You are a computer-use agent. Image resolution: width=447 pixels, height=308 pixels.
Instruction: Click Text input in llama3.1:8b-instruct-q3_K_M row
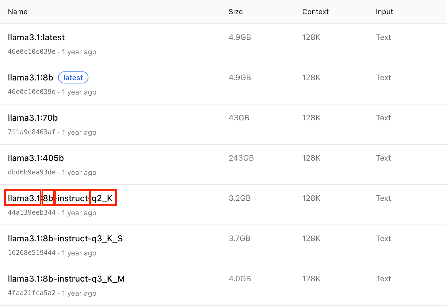383,279
